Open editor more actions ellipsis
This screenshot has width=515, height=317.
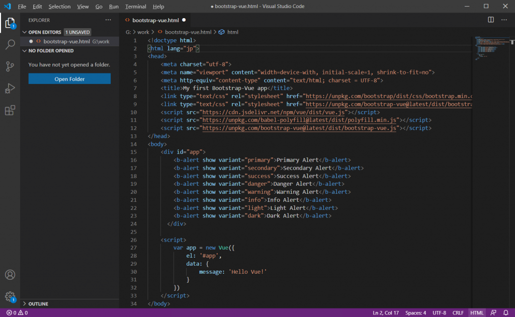pos(504,20)
